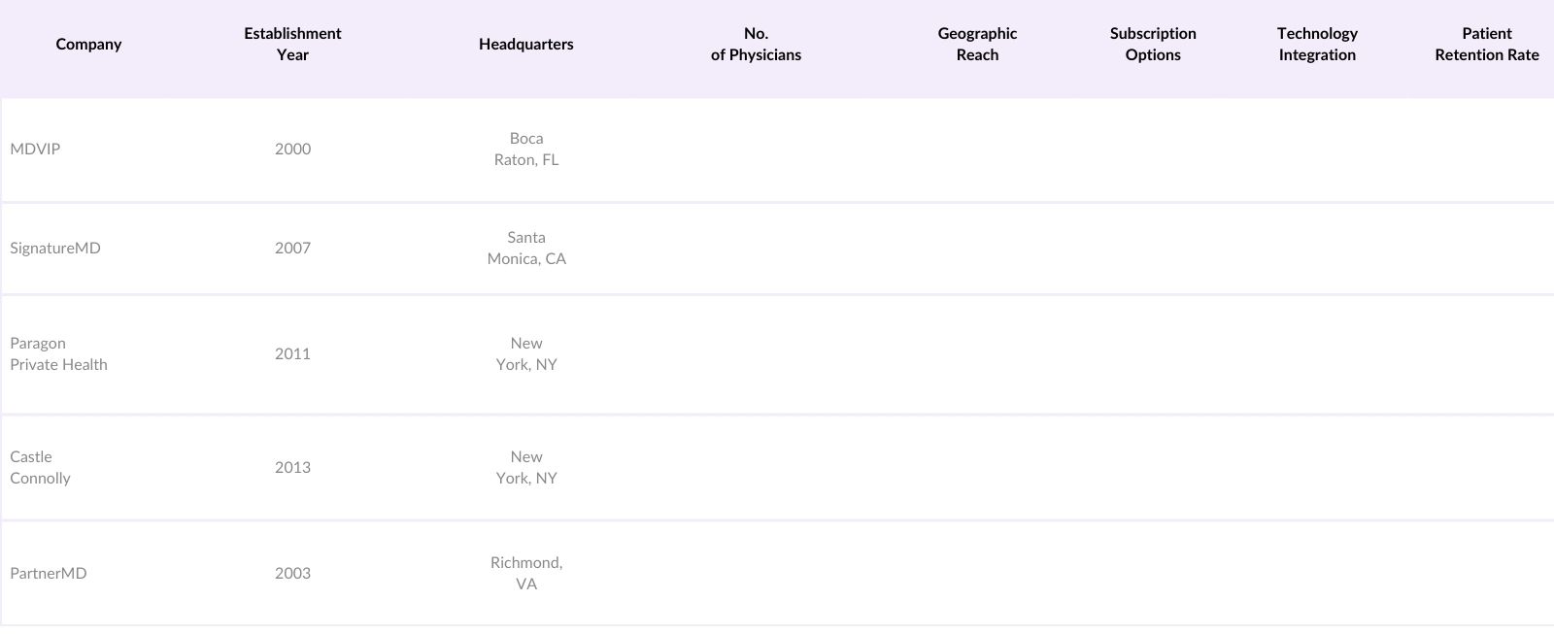Select the Subscription Options column header
Screen dimensions: 1554x634
(1153, 45)
